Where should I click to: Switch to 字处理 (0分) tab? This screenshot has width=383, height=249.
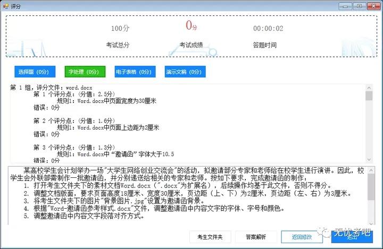pos(85,72)
